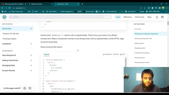Jump to Adding styles section

pos(139,43)
